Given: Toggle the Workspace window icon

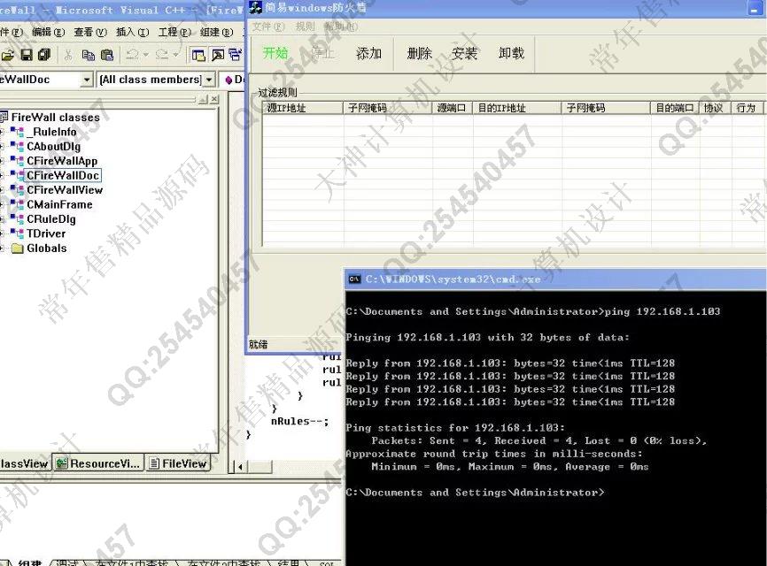Looking at the screenshot, I should click(x=198, y=55).
